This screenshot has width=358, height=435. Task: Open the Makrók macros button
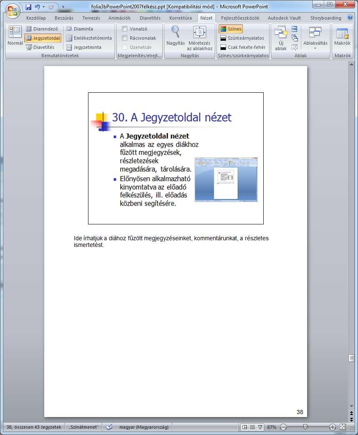pyautogui.click(x=343, y=37)
